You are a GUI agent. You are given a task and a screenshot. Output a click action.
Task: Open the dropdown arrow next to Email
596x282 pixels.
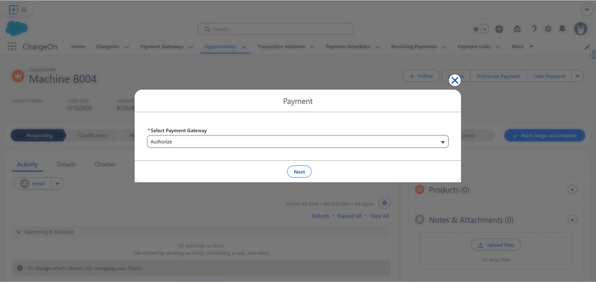57,184
